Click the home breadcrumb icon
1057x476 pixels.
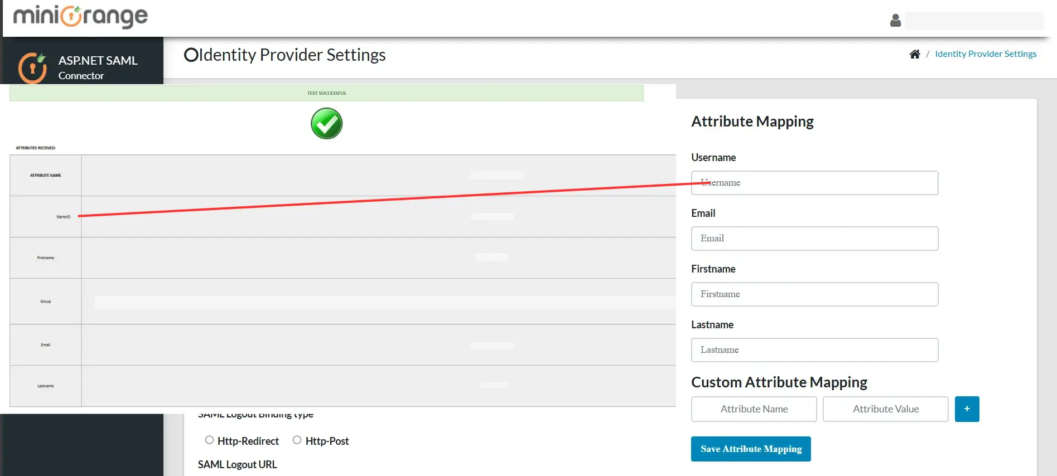click(915, 54)
